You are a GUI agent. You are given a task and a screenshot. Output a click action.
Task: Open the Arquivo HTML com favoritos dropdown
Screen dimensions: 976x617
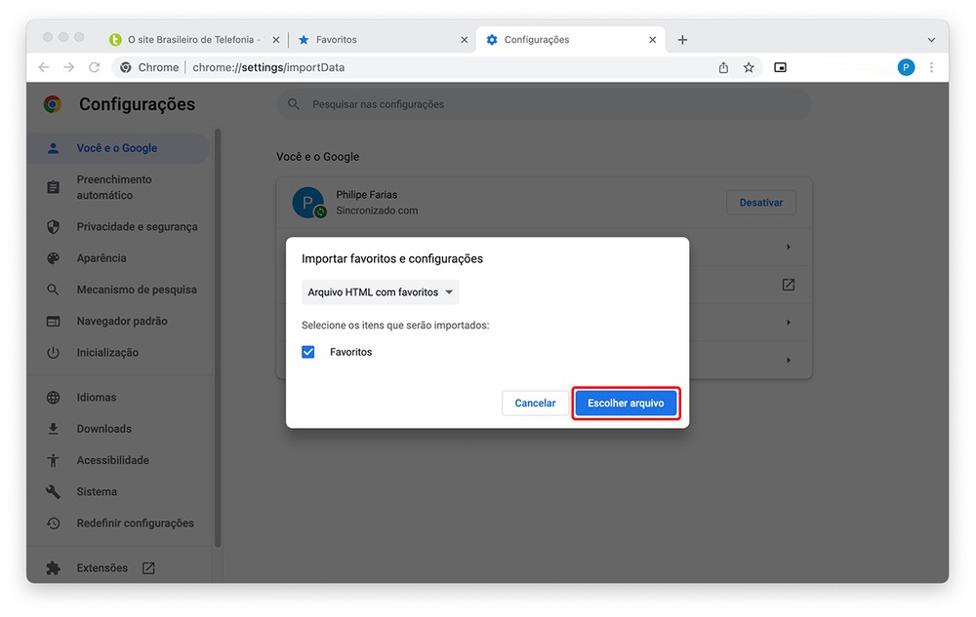(380, 292)
